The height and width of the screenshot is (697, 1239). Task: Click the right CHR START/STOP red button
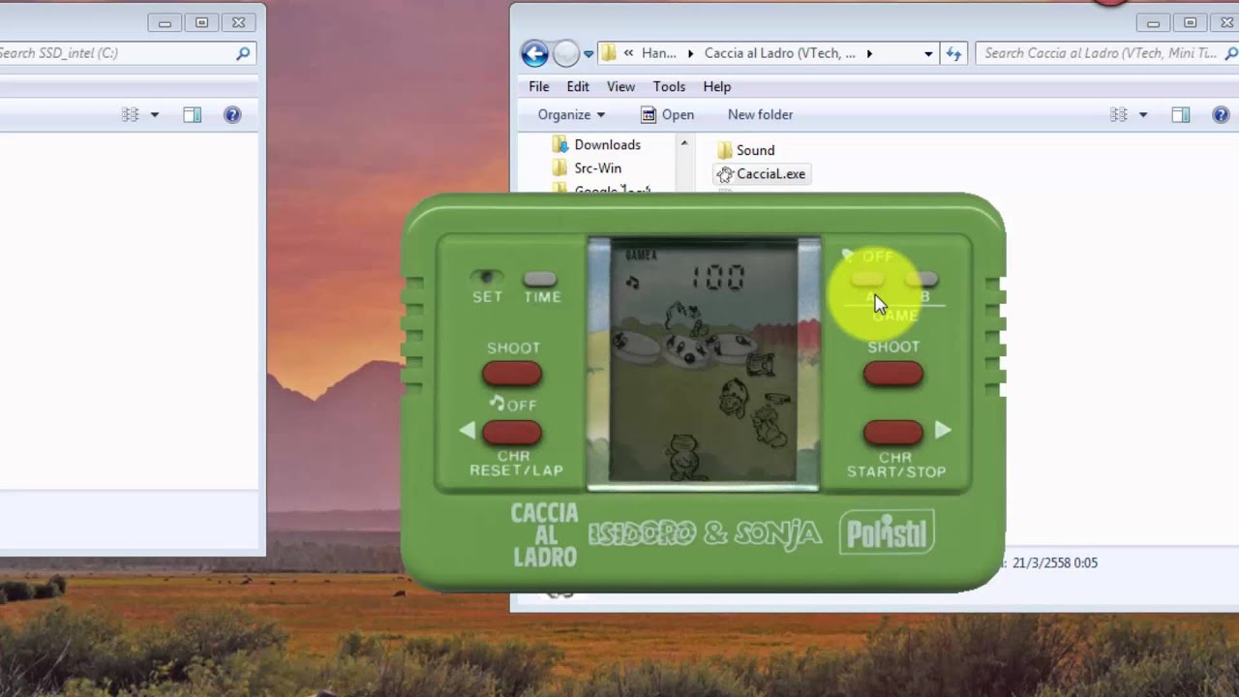[x=892, y=432]
